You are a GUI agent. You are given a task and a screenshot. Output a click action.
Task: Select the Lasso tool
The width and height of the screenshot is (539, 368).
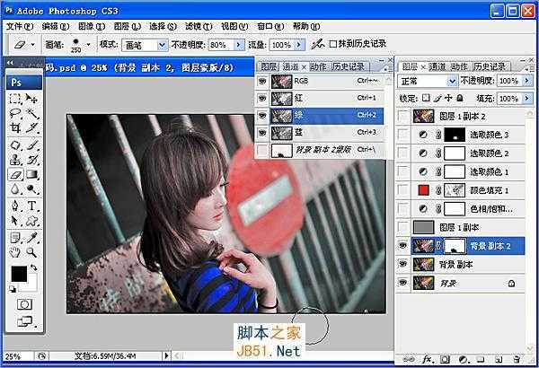coord(15,113)
